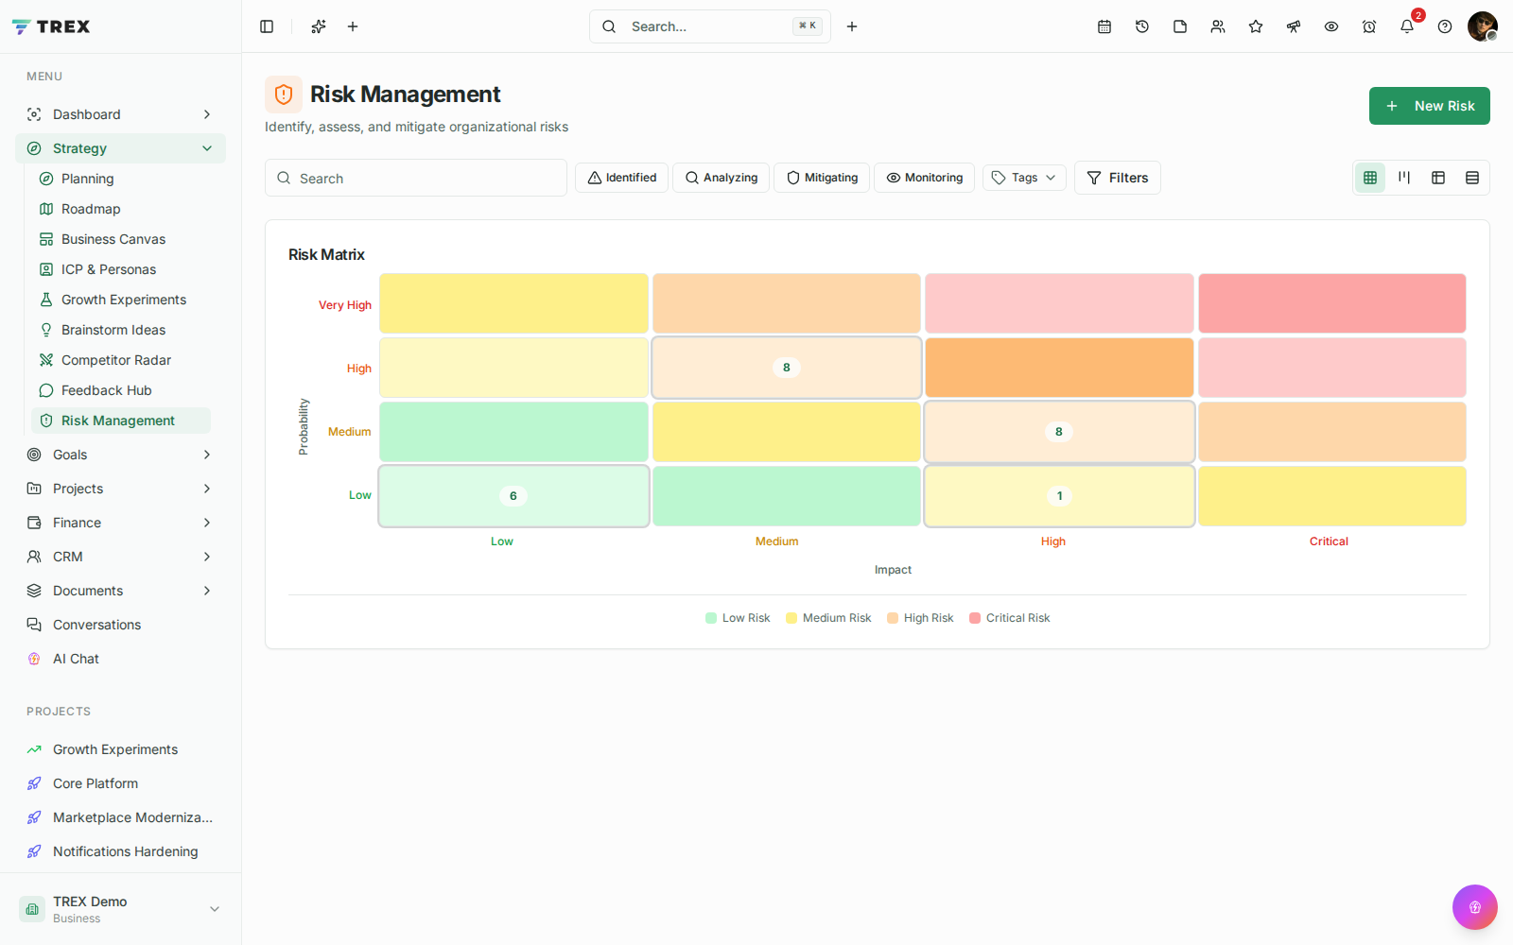Screen dimensions: 1513x945
Task: Open the calendar icon in top toolbar
Action: click(1104, 26)
